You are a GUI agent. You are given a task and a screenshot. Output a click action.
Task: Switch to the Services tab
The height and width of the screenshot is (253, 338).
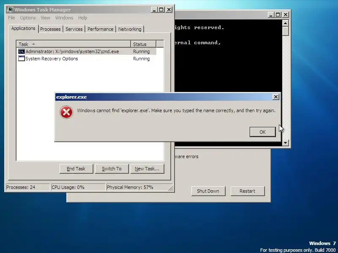point(74,29)
